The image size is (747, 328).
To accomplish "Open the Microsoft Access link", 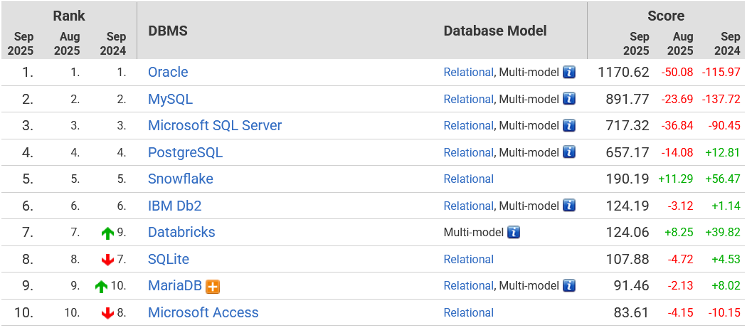I will [x=203, y=312].
